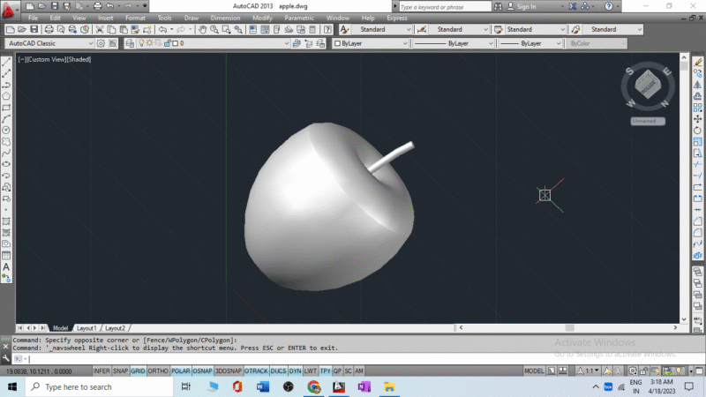Click the Cut scissors icon
This screenshot has width=706, height=397.
(x=100, y=29)
